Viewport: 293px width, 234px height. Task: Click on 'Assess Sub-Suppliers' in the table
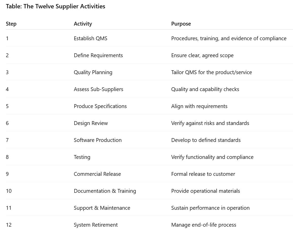coord(98,89)
